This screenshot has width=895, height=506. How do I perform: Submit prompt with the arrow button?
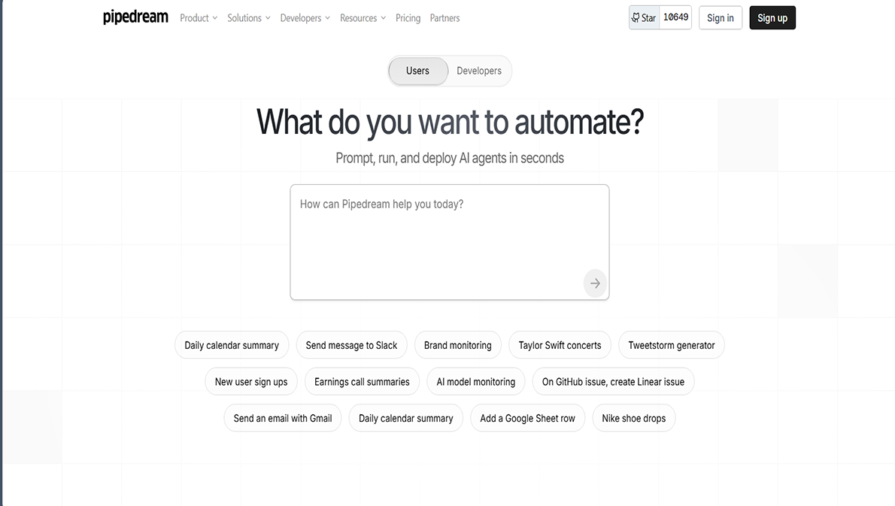coord(595,283)
